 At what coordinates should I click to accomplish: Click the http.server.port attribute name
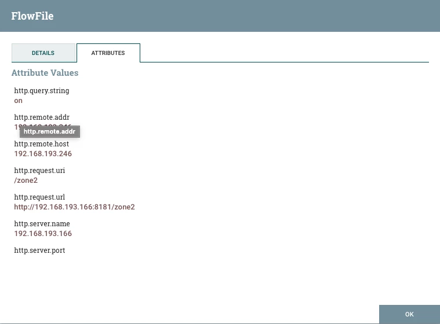[39, 251]
